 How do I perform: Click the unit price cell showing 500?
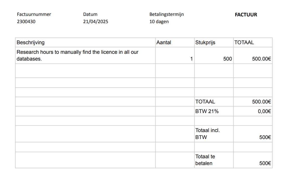214,55
